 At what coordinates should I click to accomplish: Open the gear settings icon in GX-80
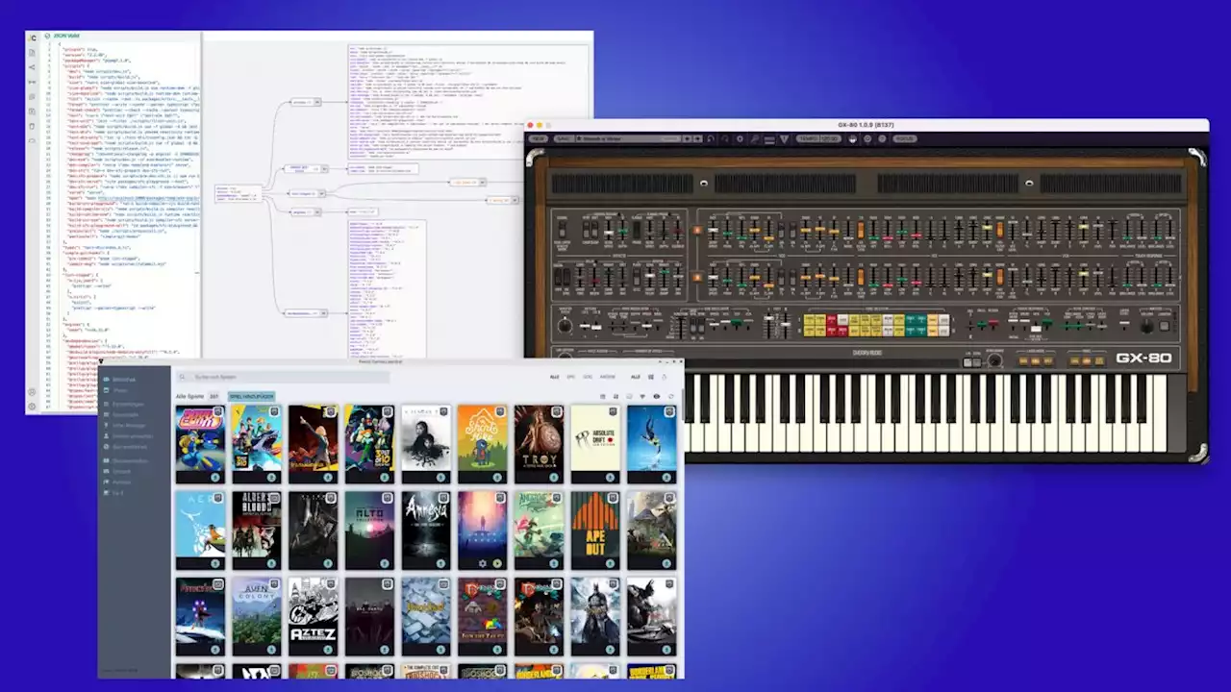pyautogui.click(x=741, y=139)
